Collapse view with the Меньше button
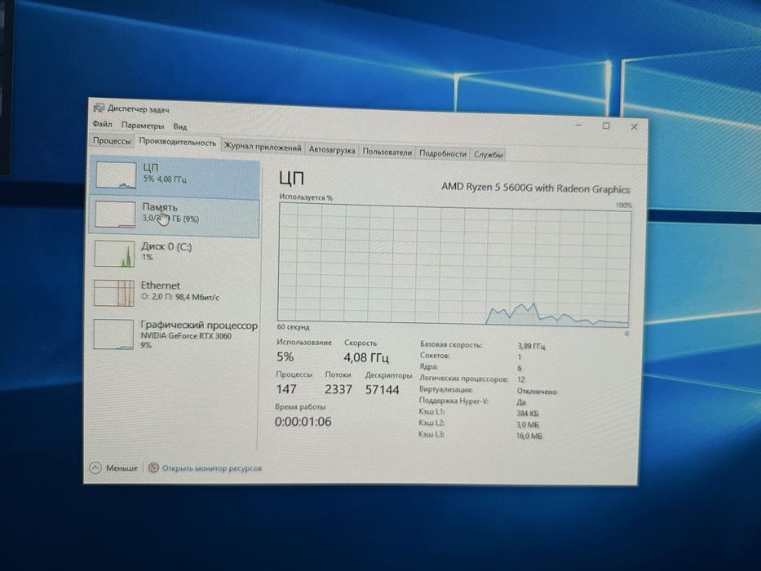The height and width of the screenshot is (571, 761). 114,468
